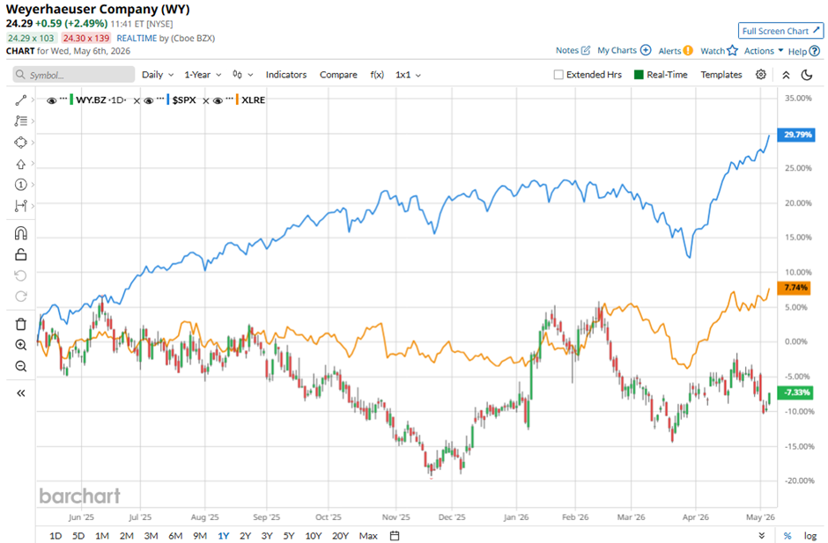The height and width of the screenshot is (543, 828).
Task: Enable the Extended Hrs checkbox
Action: click(558, 75)
